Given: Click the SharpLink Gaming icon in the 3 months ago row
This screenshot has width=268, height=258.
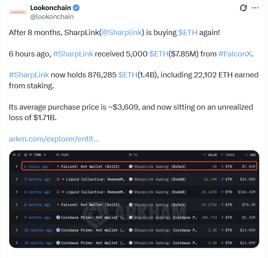Looking at the screenshot, I should click(x=131, y=179).
